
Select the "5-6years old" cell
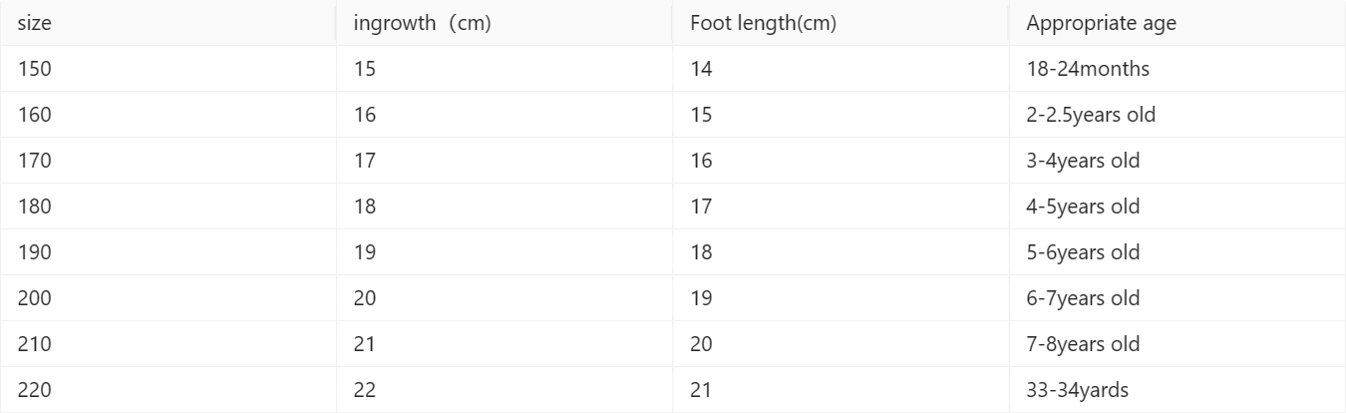1083,252
